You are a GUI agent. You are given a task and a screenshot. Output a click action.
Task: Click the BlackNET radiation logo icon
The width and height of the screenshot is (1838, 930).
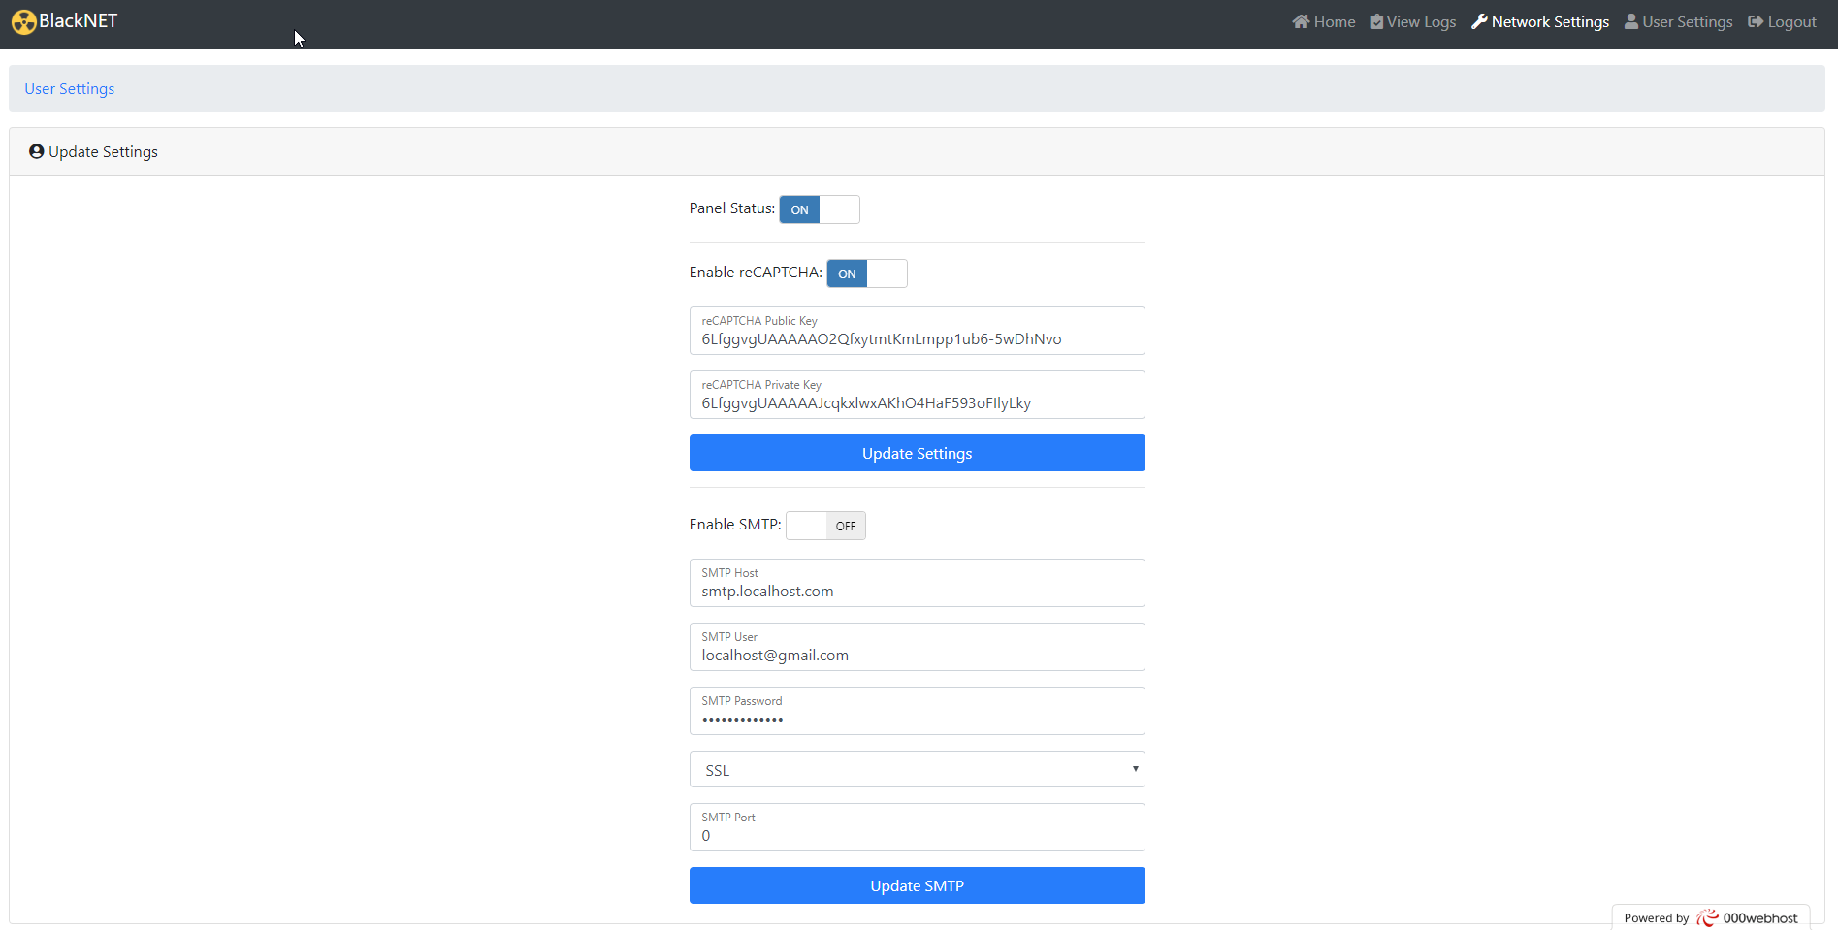point(24,22)
